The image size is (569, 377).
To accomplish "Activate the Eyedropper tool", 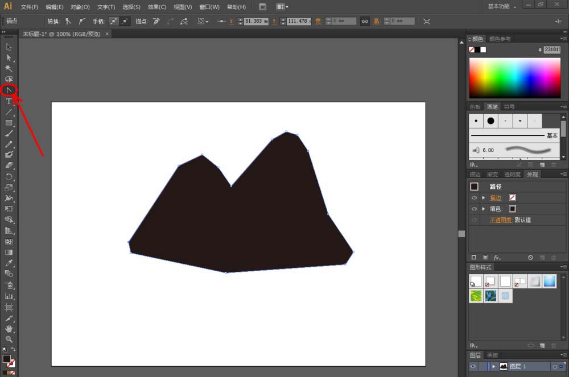I will click(9, 263).
